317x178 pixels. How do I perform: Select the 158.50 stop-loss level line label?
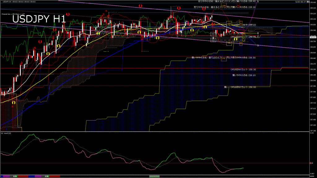(224, 57)
